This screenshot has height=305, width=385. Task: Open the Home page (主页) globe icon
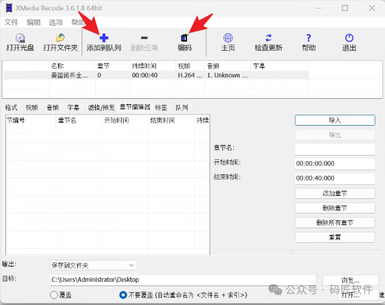(228, 38)
